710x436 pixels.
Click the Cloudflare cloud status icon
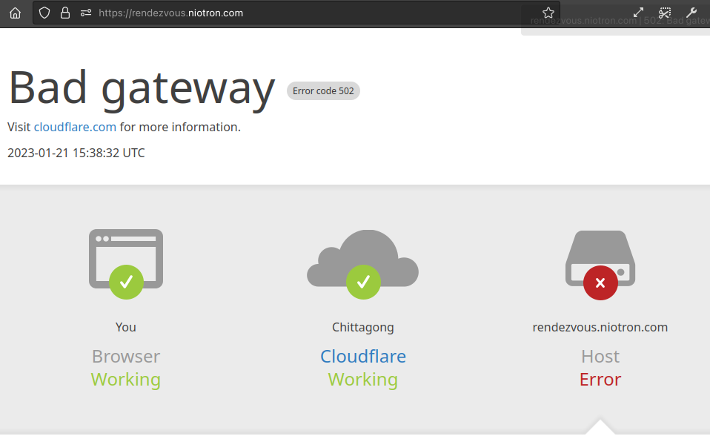click(362, 264)
